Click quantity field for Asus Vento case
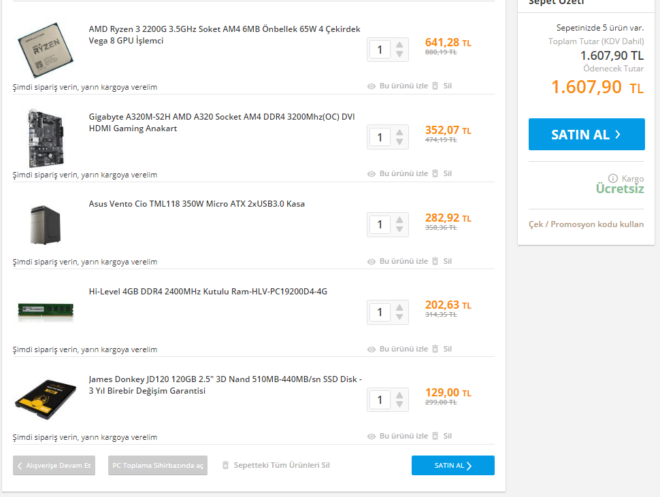660x497 pixels. (x=380, y=224)
